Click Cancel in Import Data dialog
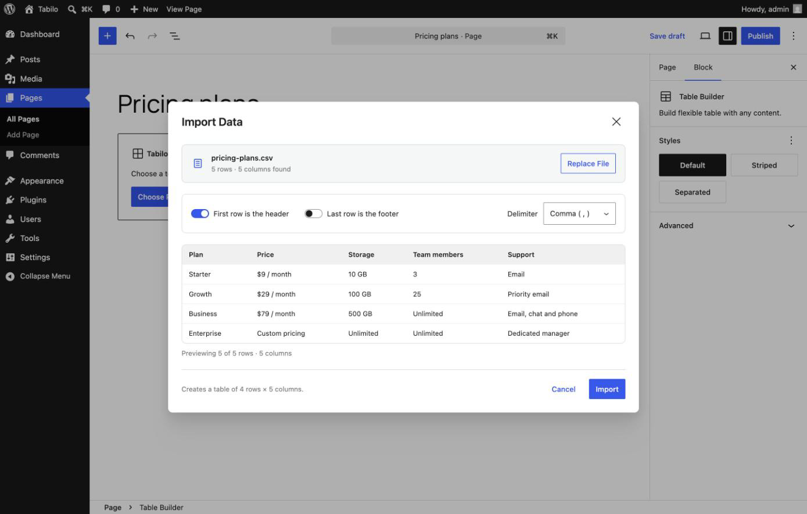This screenshot has width=807, height=514. click(x=564, y=389)
